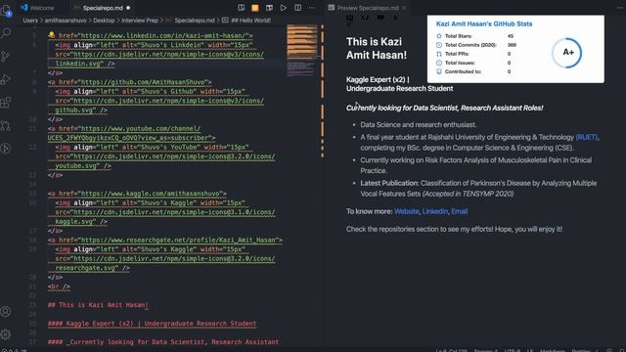This screenshot has width=626, height=352.
Task: Open the Source Control view
Action: (x=6, y=56)
